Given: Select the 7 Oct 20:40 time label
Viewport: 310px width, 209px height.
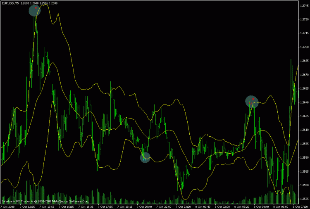Looking at the screenshot, I should click(x=145, y=206).
